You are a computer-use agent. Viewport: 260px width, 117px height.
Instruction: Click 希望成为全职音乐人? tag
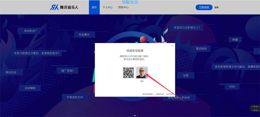(x=187, y=28)
